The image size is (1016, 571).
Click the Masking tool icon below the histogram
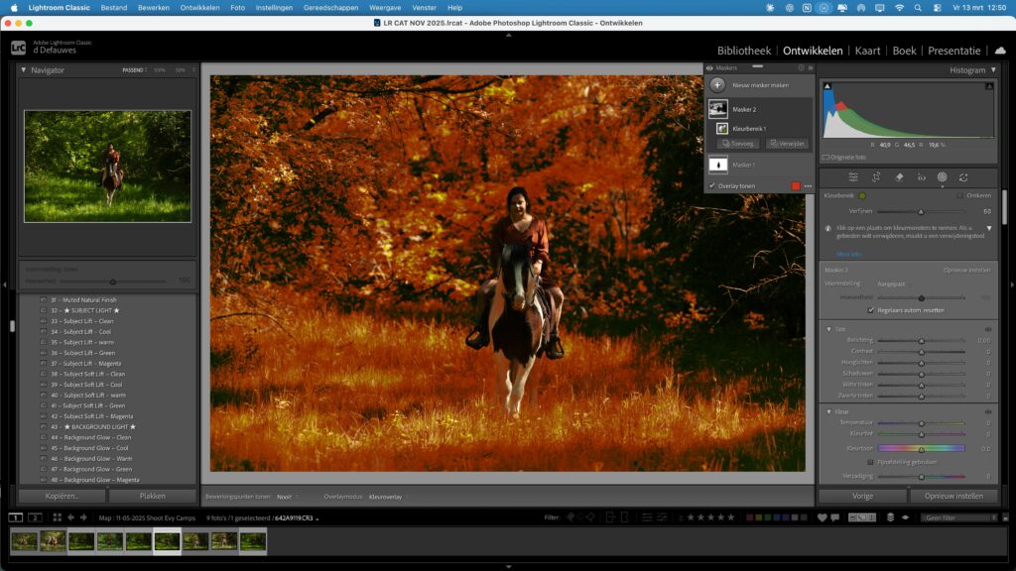pyautogui.click(x=942, y=176)
